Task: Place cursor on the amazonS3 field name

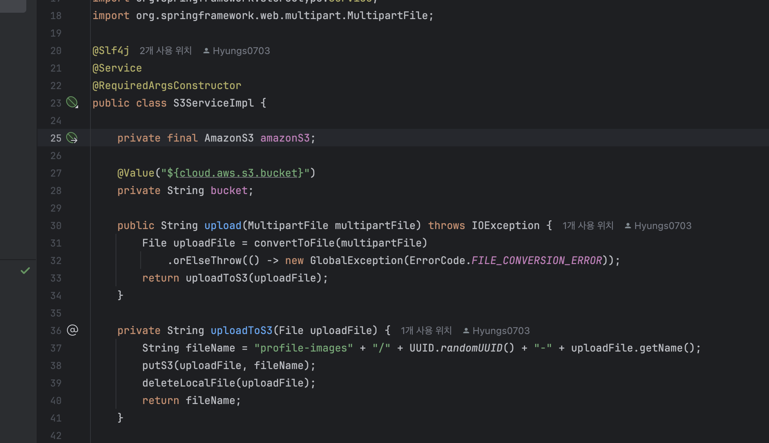Action: tap(284, 138)
